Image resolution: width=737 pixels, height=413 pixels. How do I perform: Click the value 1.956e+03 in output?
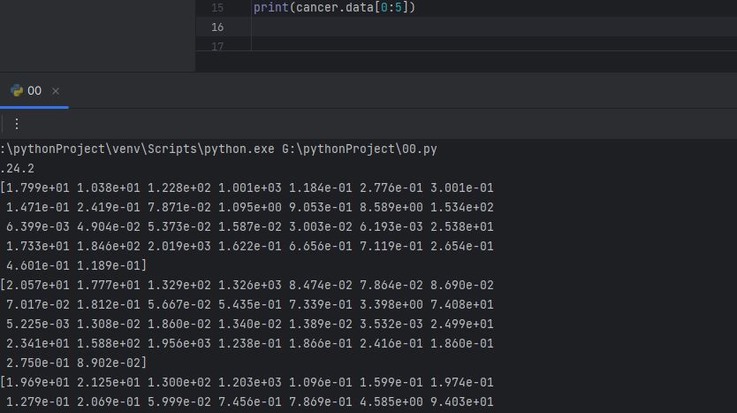point(179,344)
